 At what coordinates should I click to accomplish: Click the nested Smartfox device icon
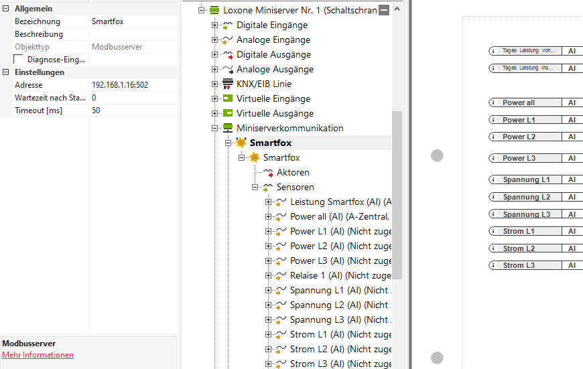click(x=255, y=157)
